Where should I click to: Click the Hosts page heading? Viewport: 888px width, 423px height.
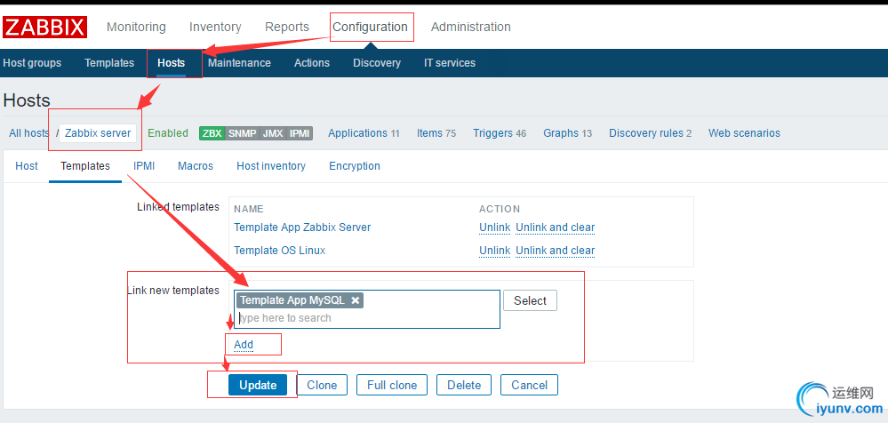[x=27, y=100]
